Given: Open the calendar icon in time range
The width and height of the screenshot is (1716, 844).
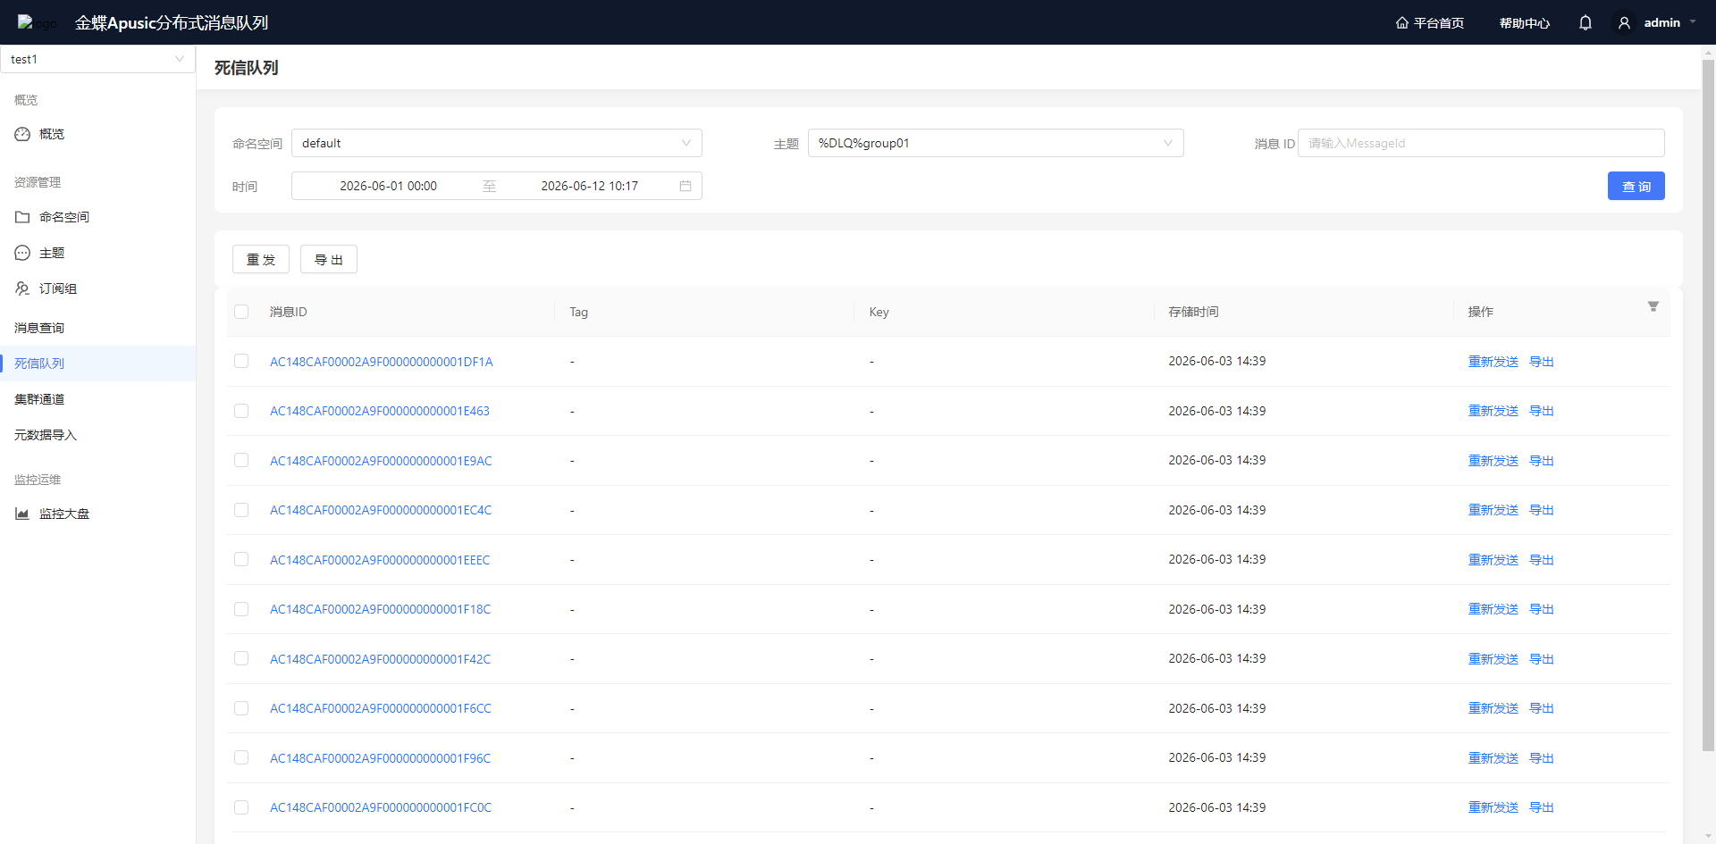Looking at the screenshot, I should pos(686,186).
